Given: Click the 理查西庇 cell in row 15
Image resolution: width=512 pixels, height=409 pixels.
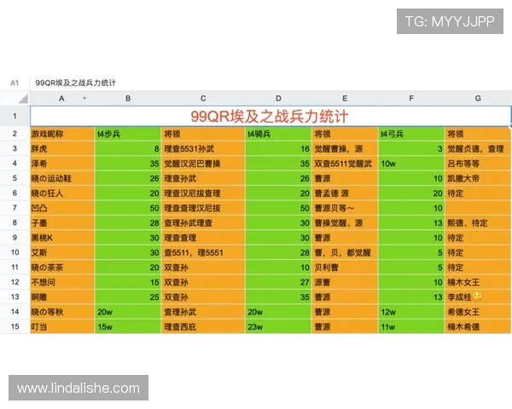Looking at the screenshot, I should coord(203,326).
